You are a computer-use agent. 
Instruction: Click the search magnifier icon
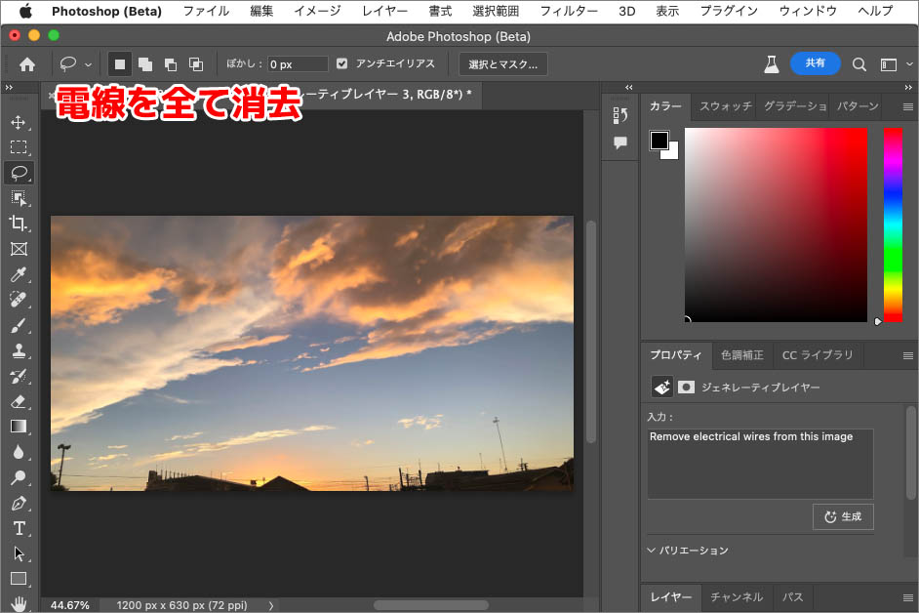[859, 64]
